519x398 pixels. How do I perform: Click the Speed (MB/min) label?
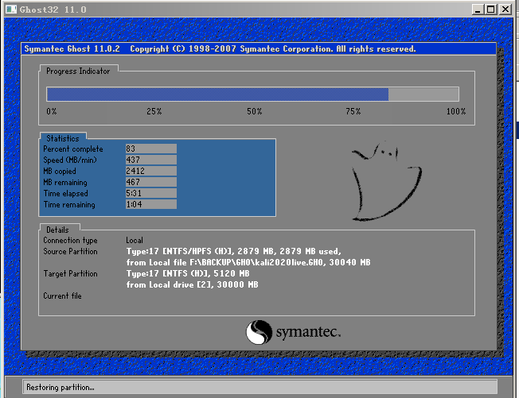(x=70, y=160)
